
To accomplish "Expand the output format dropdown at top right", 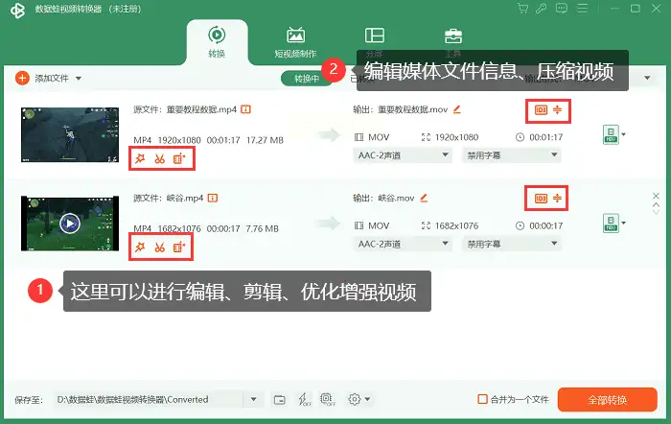I will (x=647, y=78).
